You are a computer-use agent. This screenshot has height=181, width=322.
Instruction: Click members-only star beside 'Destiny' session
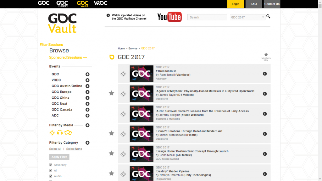click(112, 173)
